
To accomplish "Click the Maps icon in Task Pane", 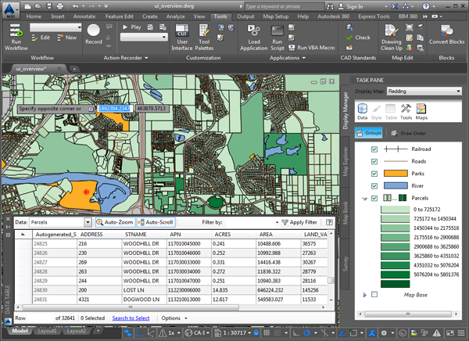I will point(421,110).
